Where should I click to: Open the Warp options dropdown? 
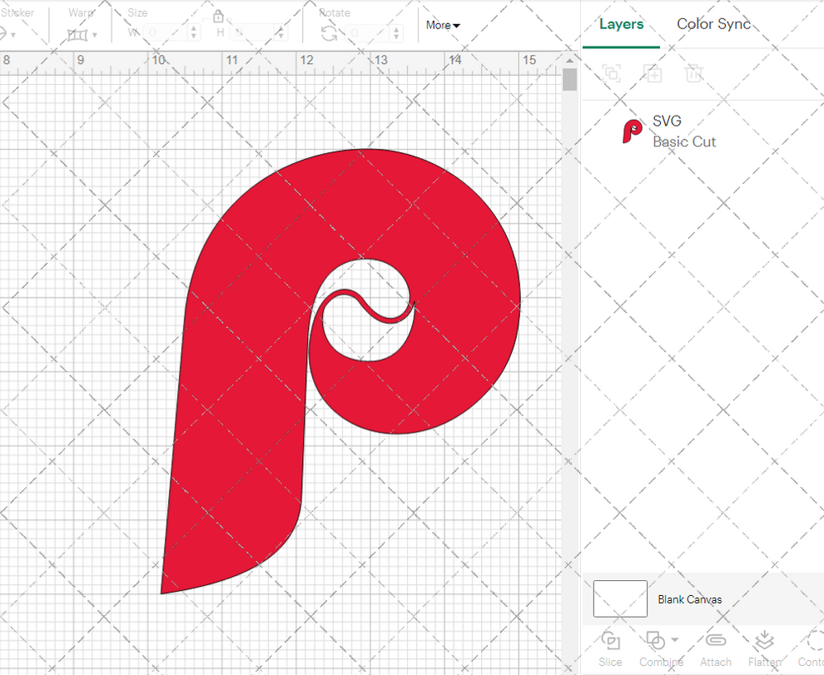pyautogui.click(x=92, y=35)
